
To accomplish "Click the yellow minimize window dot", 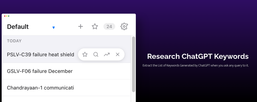I will (x=7, y=16).
